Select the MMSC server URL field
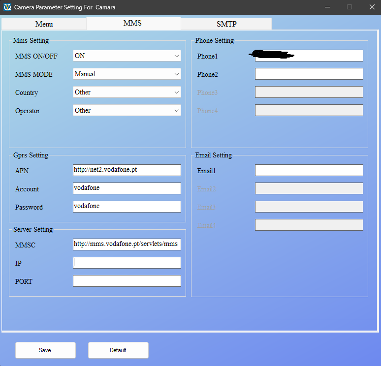 click(x=127, y=244)
